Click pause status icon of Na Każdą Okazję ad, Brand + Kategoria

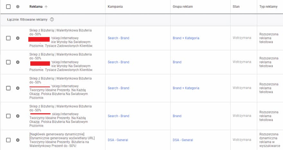pyautogui.click(x=18, y=88)
